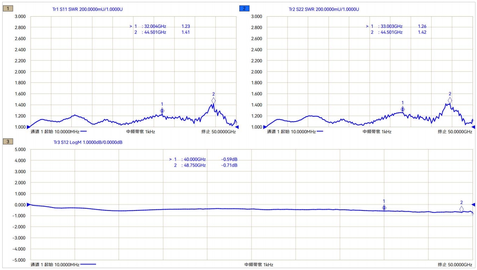Click S11 left reference level triangle
This screenshot has height=270, width=477.
click(x=28, y=127)
